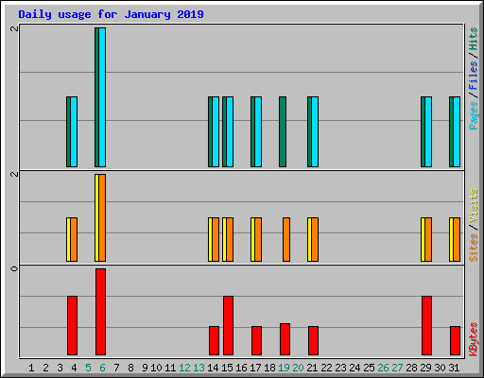This screenshot has width=484, height=378.
Task: Select the cyan Pages bar on day 31
Action: (x=457, y=131)
